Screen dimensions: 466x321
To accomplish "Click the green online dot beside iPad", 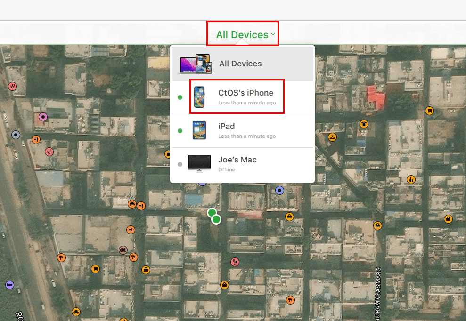I will click(180, 131).
